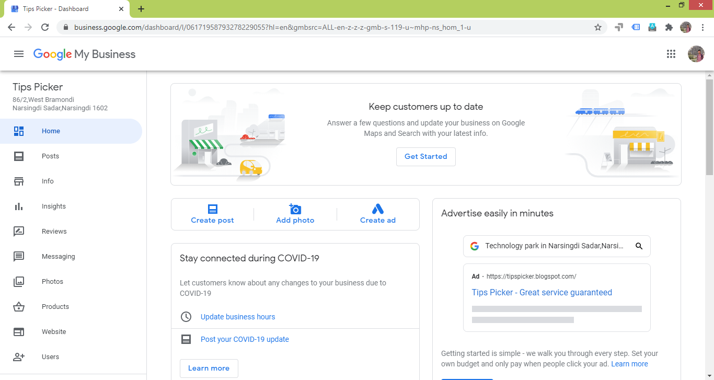
Task: Click the Messaging chat icon
Action: [x=19, y=257]
